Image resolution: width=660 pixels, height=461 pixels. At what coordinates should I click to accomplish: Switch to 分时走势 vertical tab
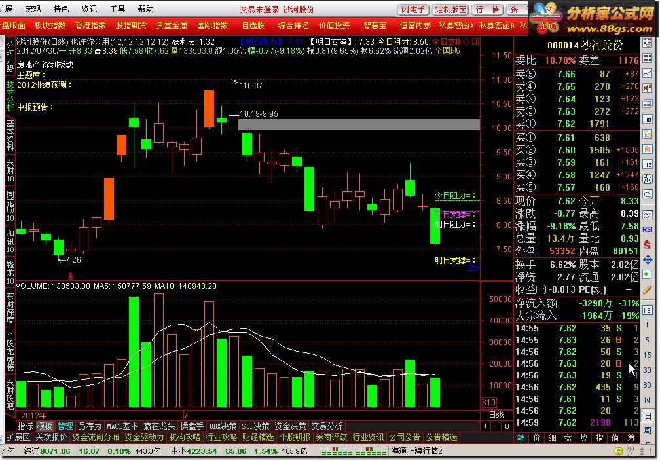click(x=10, y=56)
